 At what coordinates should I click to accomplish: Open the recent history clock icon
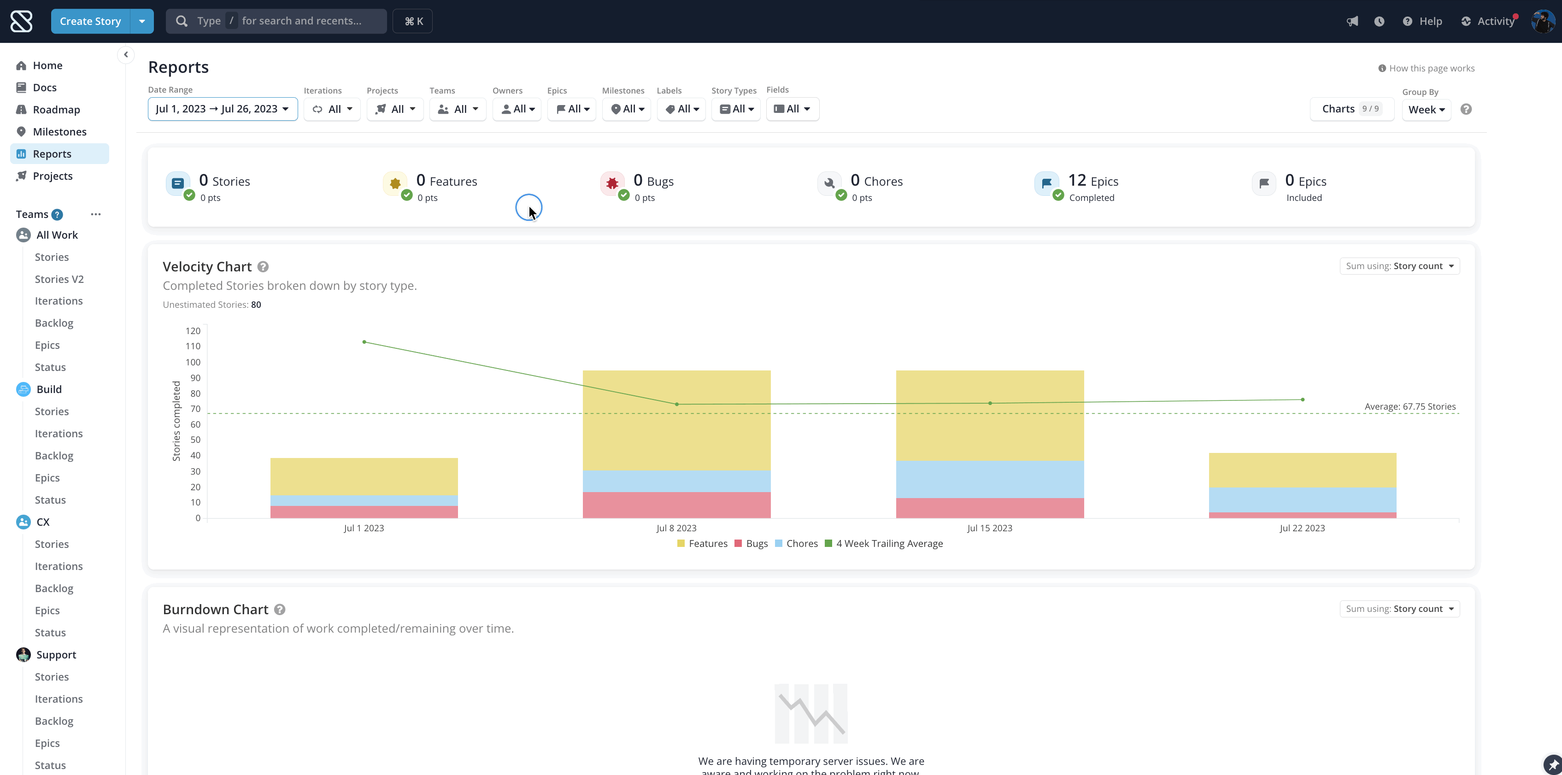click(1379, 21)
